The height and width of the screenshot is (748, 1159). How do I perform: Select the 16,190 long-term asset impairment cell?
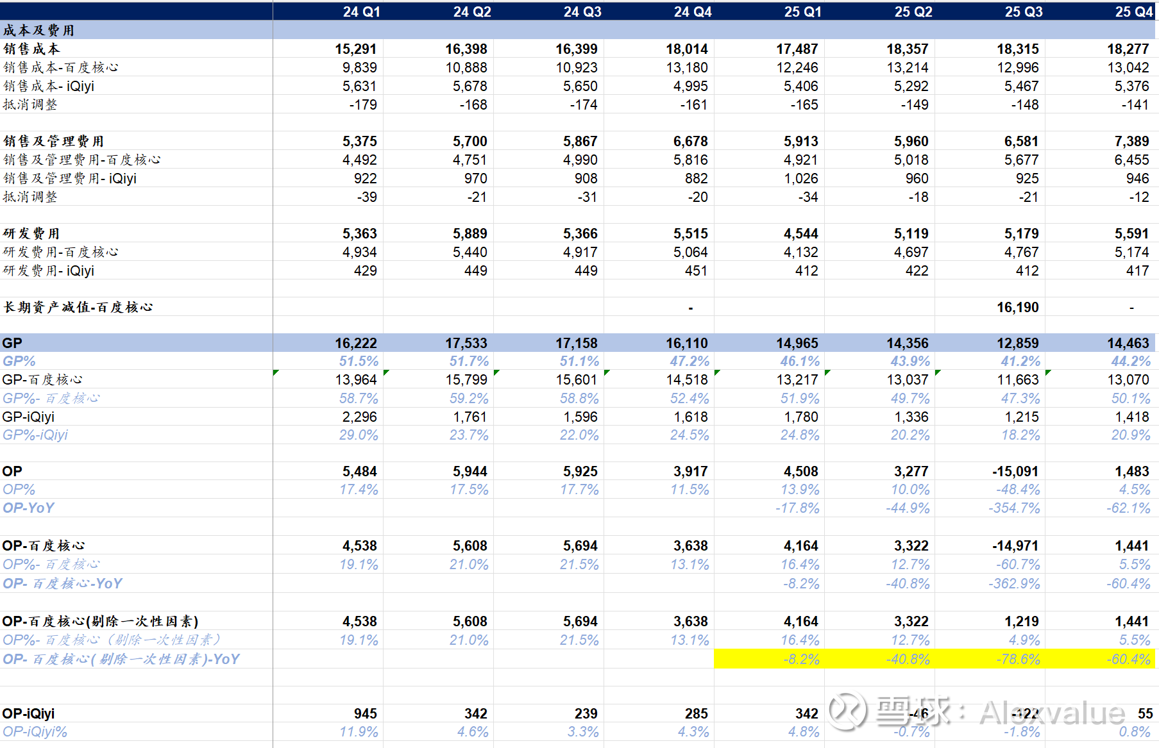coord(1017,308)
